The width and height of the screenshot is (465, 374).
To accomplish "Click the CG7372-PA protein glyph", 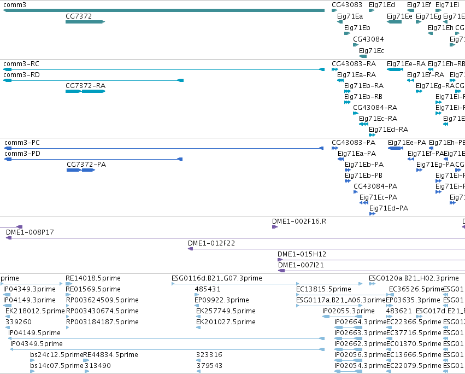I will click(81, 170).
